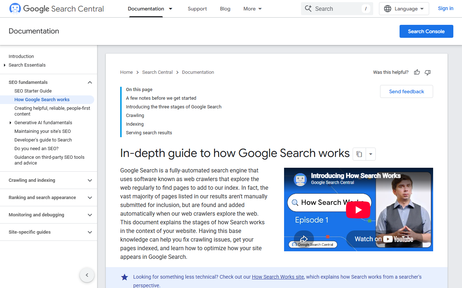Open the More menu

point(252,9)
